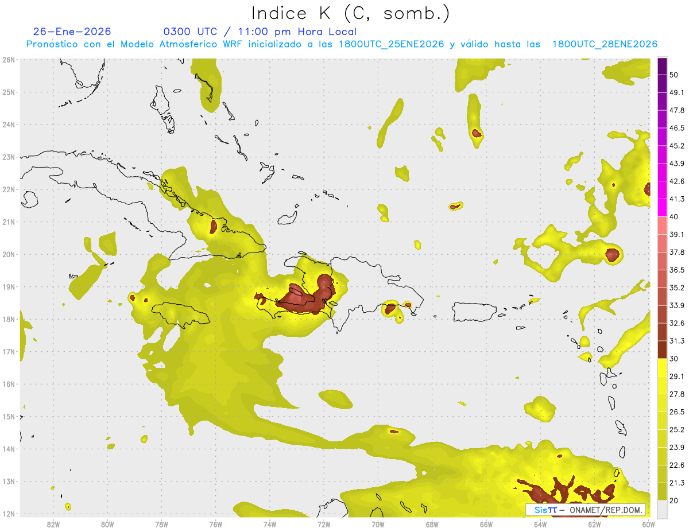Click the colorbar value "49.1"
689x532 pixels.
[677, 93]
